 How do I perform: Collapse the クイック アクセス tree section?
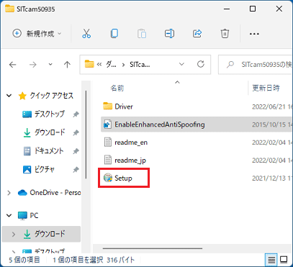point(9,96)
